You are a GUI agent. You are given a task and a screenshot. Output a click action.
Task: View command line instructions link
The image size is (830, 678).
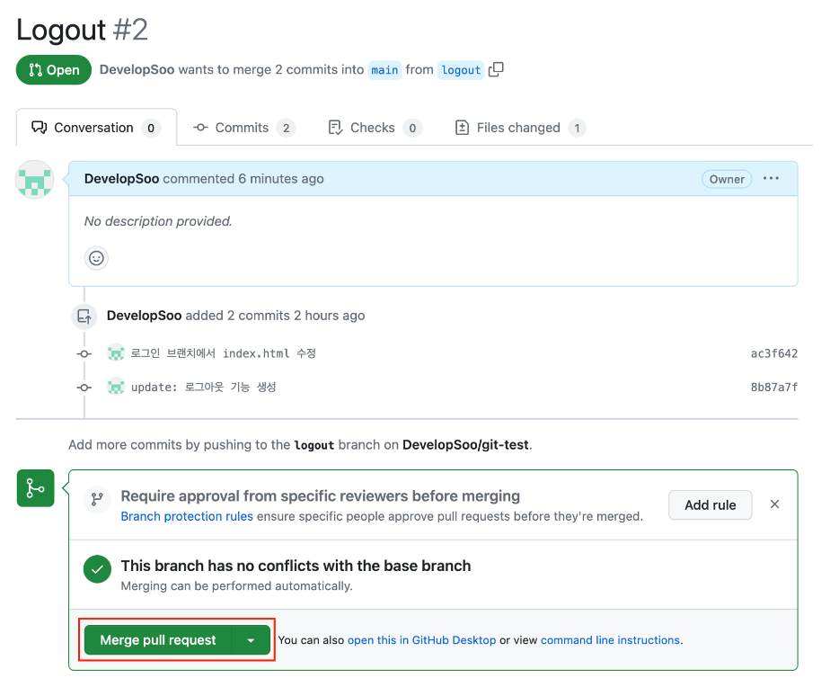click(610, 640)
